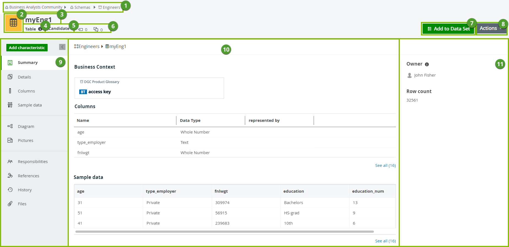
Task: Click the info icon beside Owner
Action: click(x=427, y=64)
